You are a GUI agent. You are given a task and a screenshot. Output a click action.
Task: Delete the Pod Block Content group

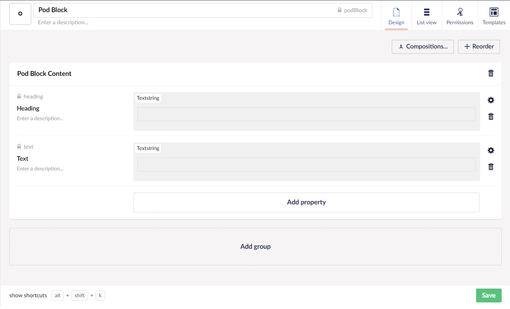pyautogui.click(x=491, y=73)
